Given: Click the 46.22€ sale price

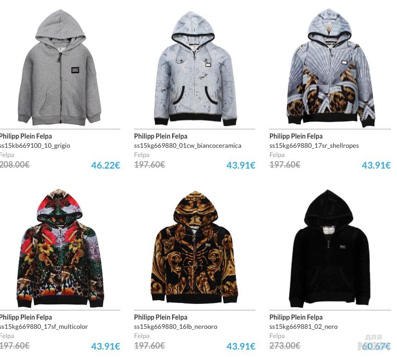Looking at the screenshot, I should pyautogui.click(x=105, y=165).
